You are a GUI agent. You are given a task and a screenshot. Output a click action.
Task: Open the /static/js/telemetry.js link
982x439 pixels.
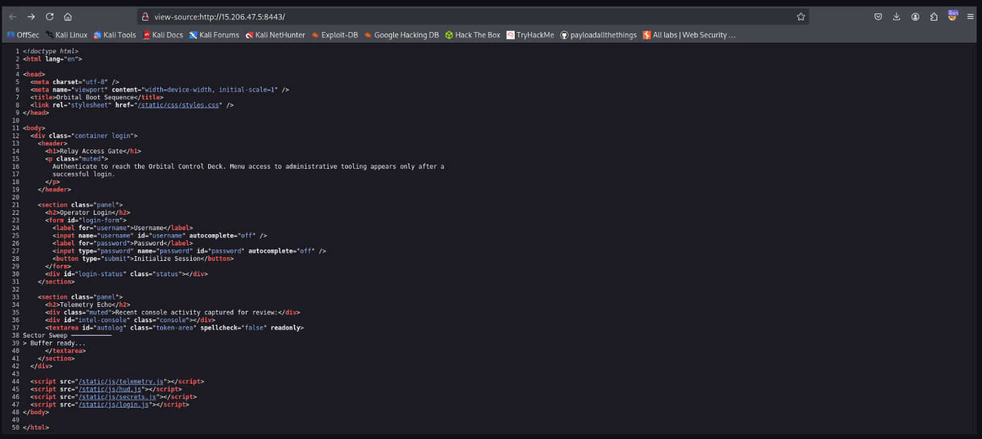121,381
